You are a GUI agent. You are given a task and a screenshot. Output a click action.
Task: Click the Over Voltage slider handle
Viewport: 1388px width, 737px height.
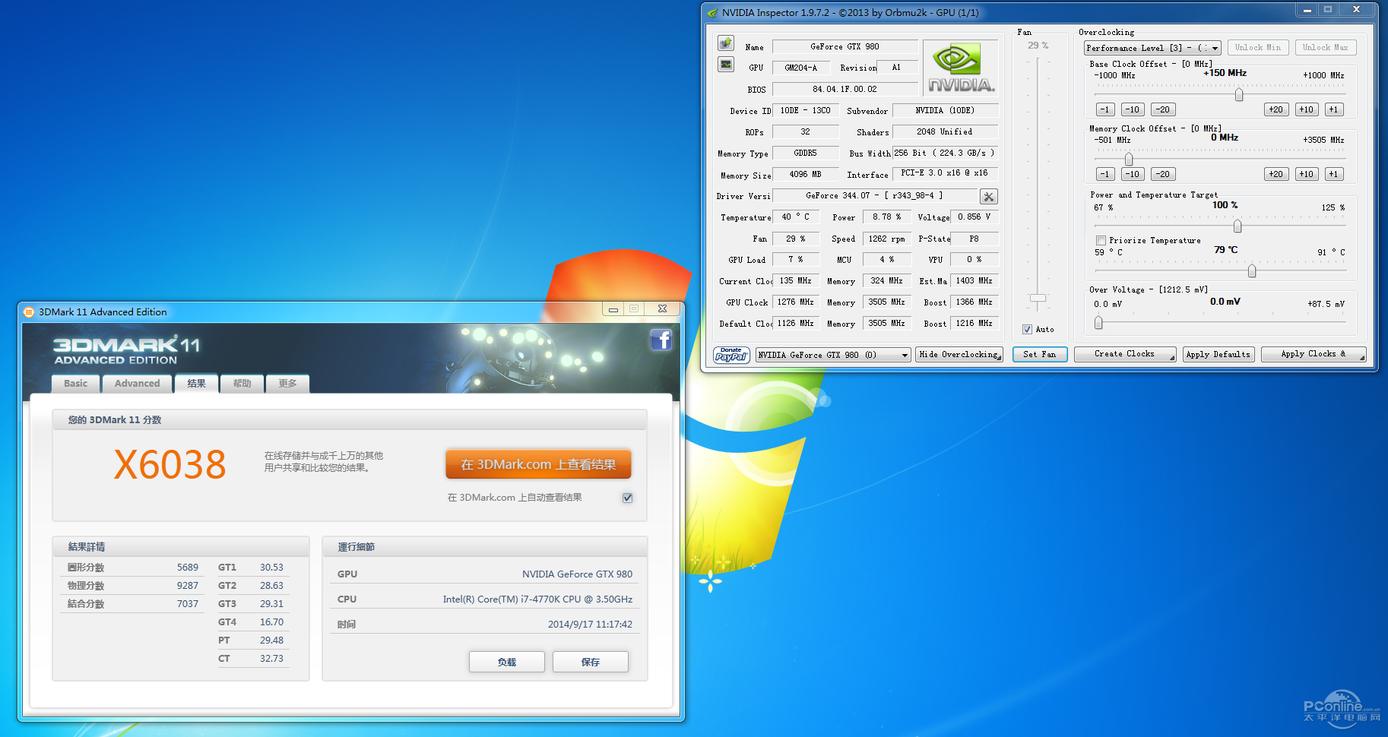coord(1098,323)
